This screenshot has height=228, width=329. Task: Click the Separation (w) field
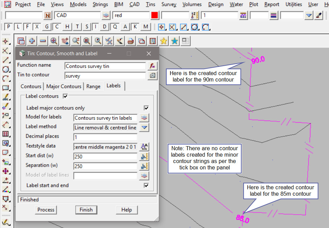(x=105, y=166)
